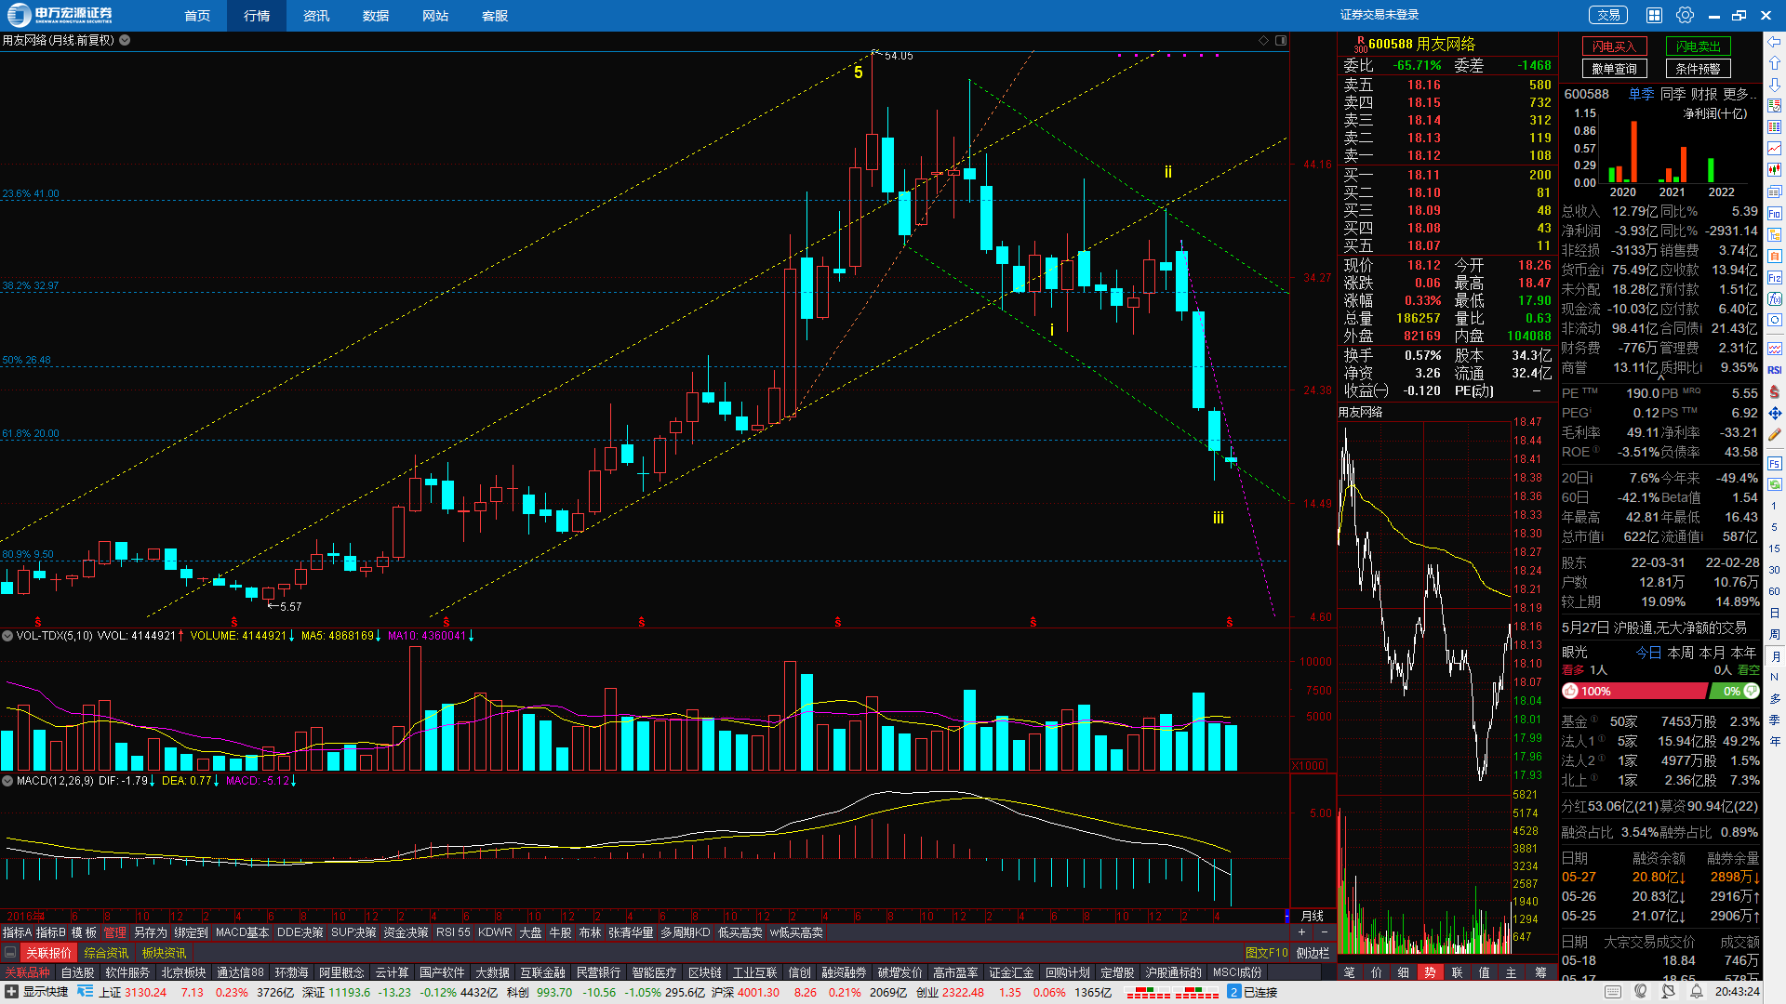Toggle the 侧边栏 sidebar button

[x=1313, y=953]
